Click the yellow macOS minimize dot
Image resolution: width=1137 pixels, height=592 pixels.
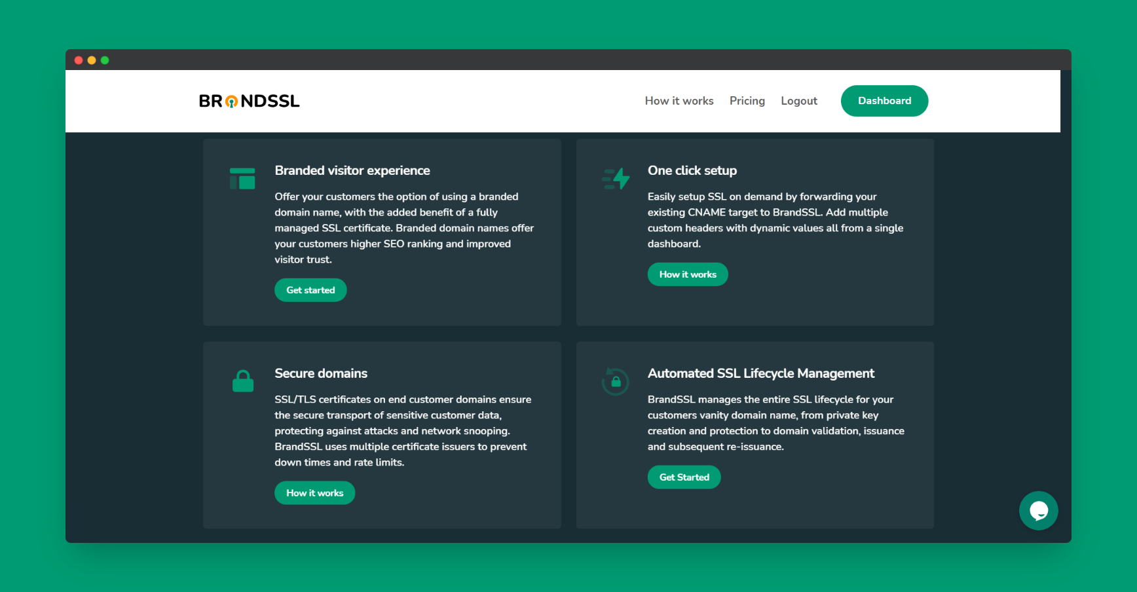pyautogui.click(x=92, y=60)
